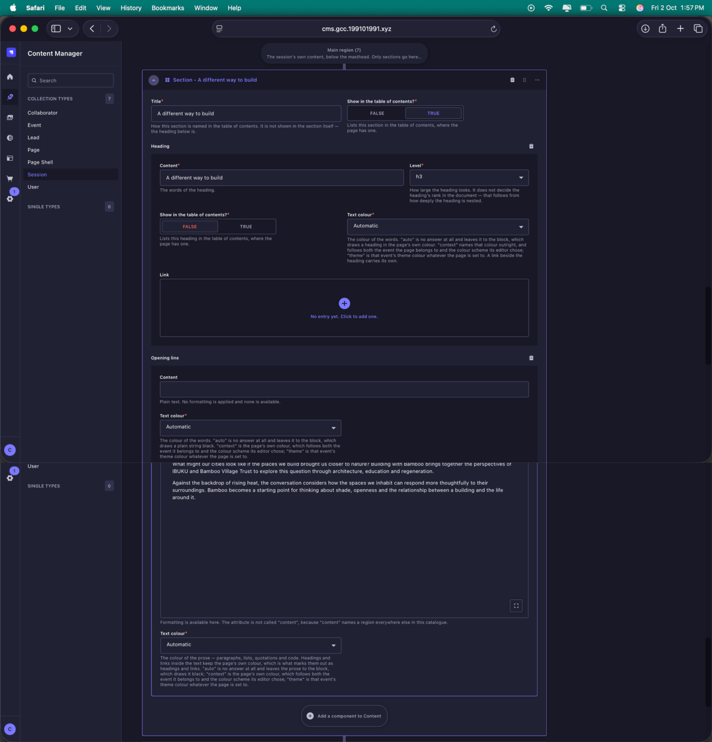The height and width of the screenshot is (742, 712).
Task: Go to Home in the navigation rail
Action: pyautogui.click(x=10, y=77)
